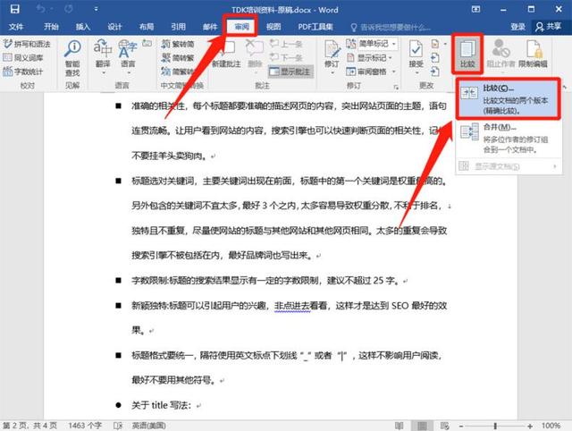
Task: Switch to the 引用 ribbon tab
Action: pos(178,27)
